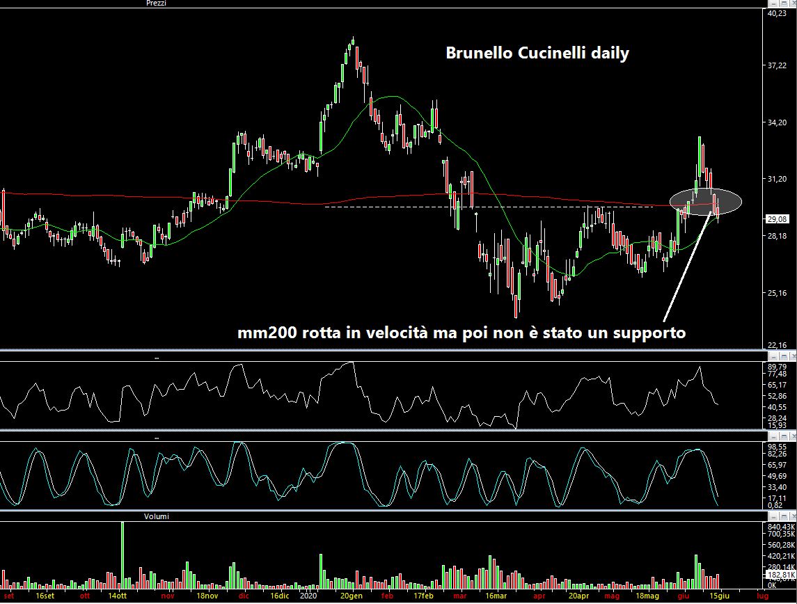Click the 560,28K volume scale value
The height and width of the screenshot is (604, 797).
point(781,545)
